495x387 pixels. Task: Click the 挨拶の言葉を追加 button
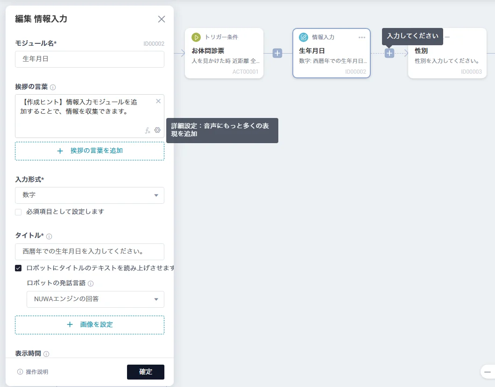[90, 151]
